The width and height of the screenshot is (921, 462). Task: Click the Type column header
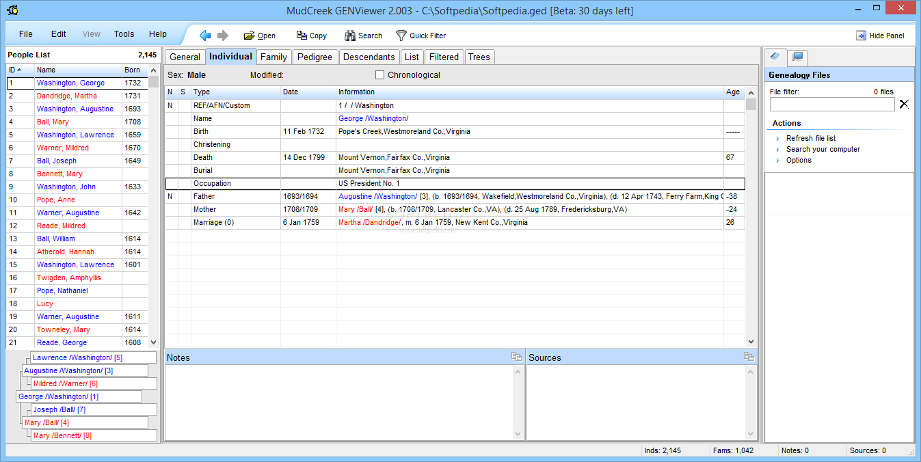pyautogui.click(x=236, y=92)
